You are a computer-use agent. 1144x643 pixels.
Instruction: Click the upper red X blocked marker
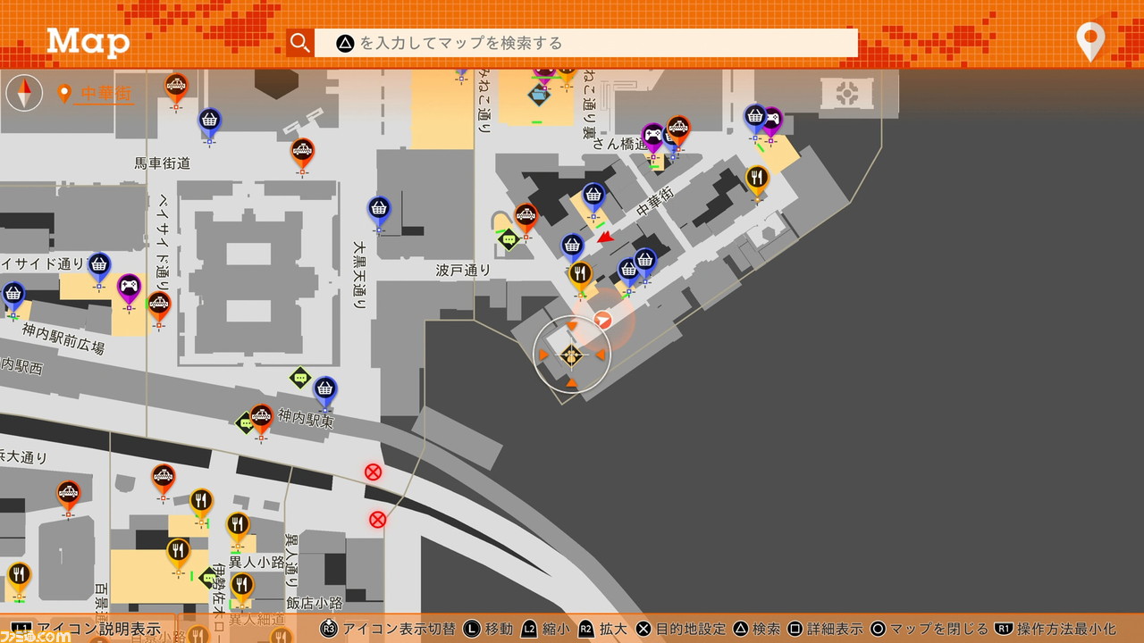[373, 472]
